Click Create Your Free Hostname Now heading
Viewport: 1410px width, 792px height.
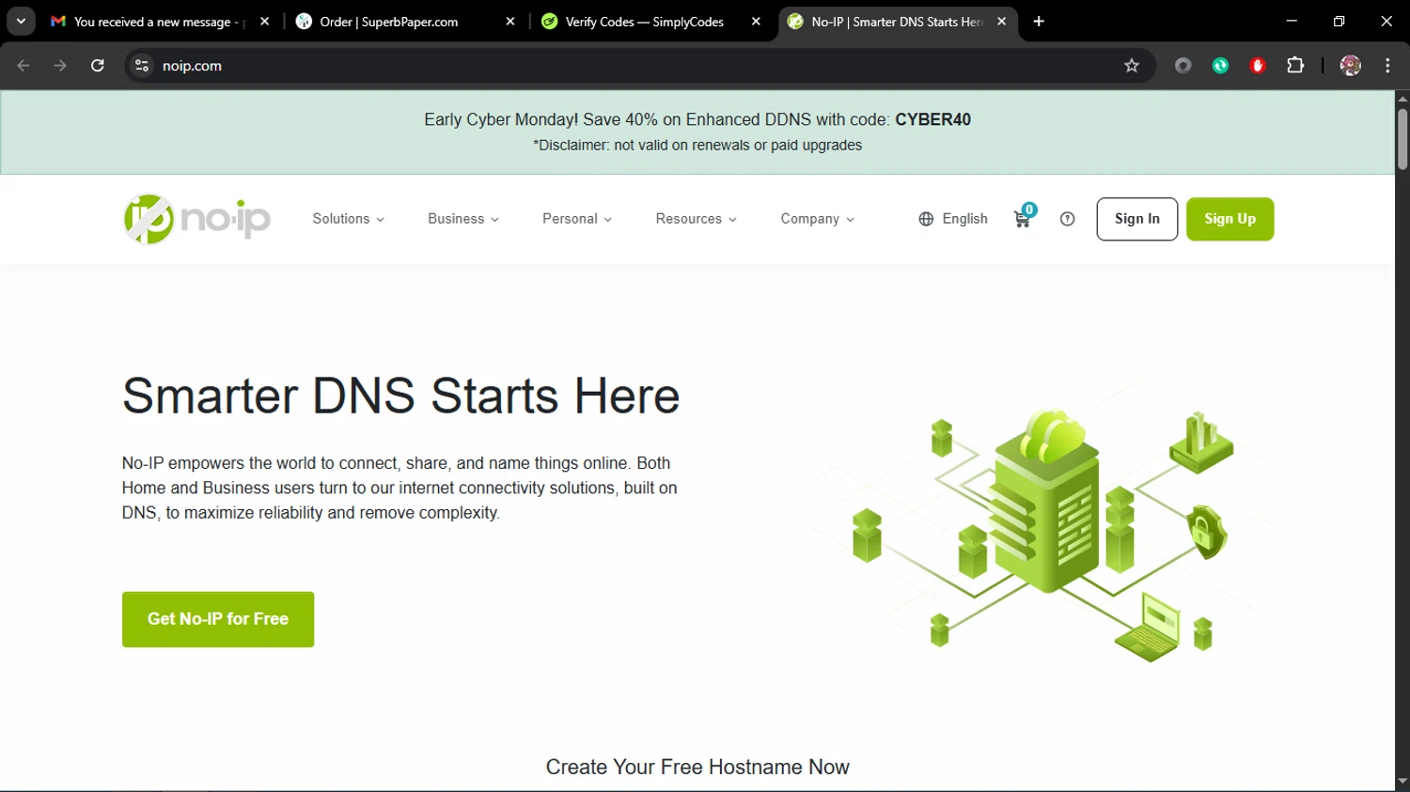[x=697, y=768]
